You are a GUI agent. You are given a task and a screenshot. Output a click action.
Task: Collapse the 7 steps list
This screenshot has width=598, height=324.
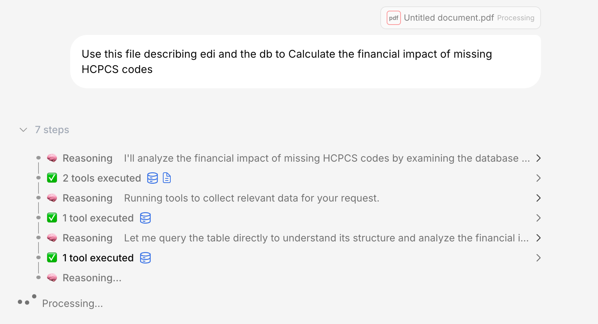click(x=24, y=130)
